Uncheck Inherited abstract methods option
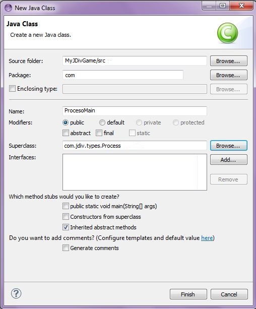256x309 pixels. point(66,227)
